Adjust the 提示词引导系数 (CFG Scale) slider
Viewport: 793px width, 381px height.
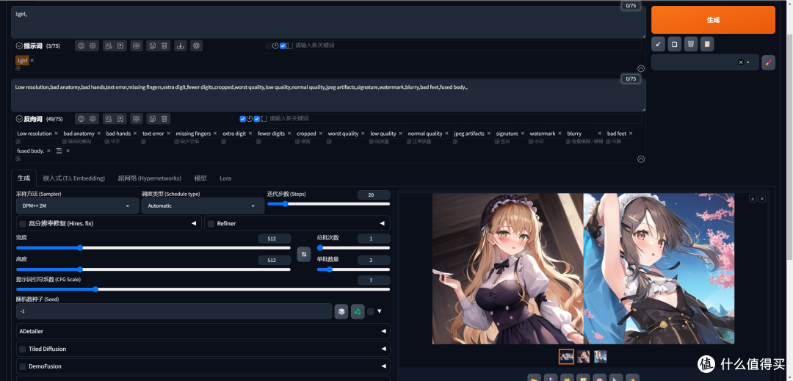coord(203,289)
